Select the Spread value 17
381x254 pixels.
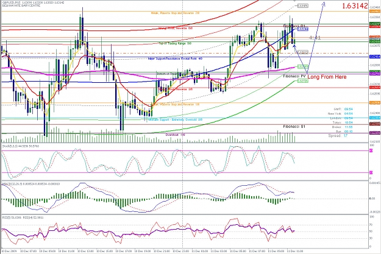[345, 136]
